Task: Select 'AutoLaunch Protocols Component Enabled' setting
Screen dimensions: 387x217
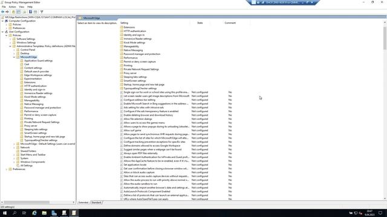Action: 147,192
